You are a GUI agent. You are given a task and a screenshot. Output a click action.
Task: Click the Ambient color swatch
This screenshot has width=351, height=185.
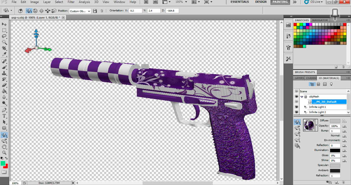click(x=335, y=171)
